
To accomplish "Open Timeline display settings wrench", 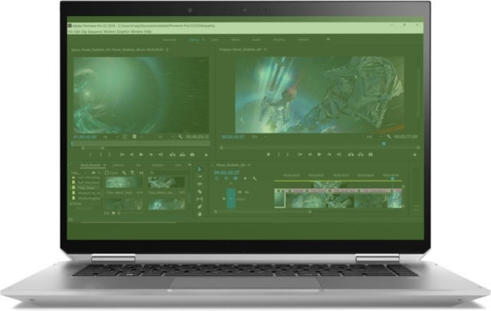I will 255,179.
